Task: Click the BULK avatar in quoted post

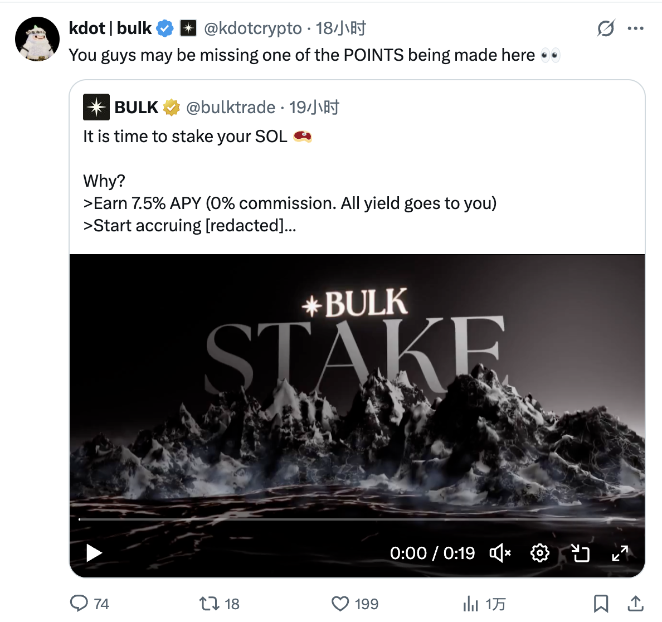Action: point(96,107)
